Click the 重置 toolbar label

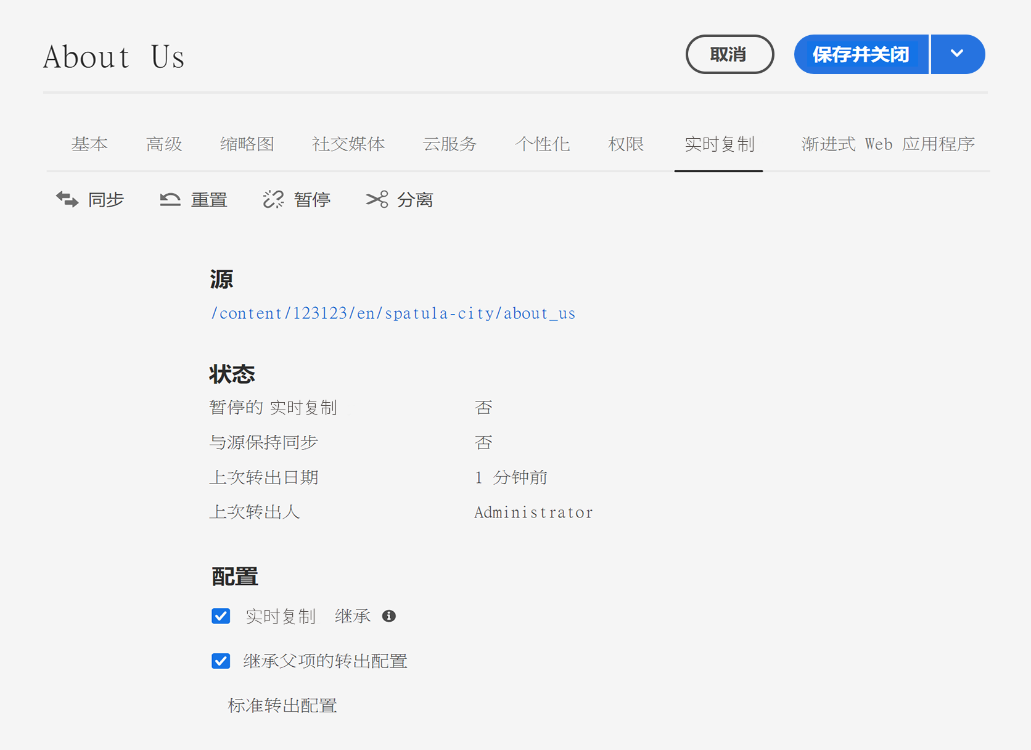tap(209, 200)
